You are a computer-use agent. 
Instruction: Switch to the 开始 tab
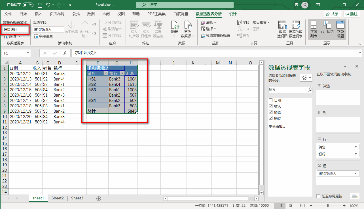(24, 14)
